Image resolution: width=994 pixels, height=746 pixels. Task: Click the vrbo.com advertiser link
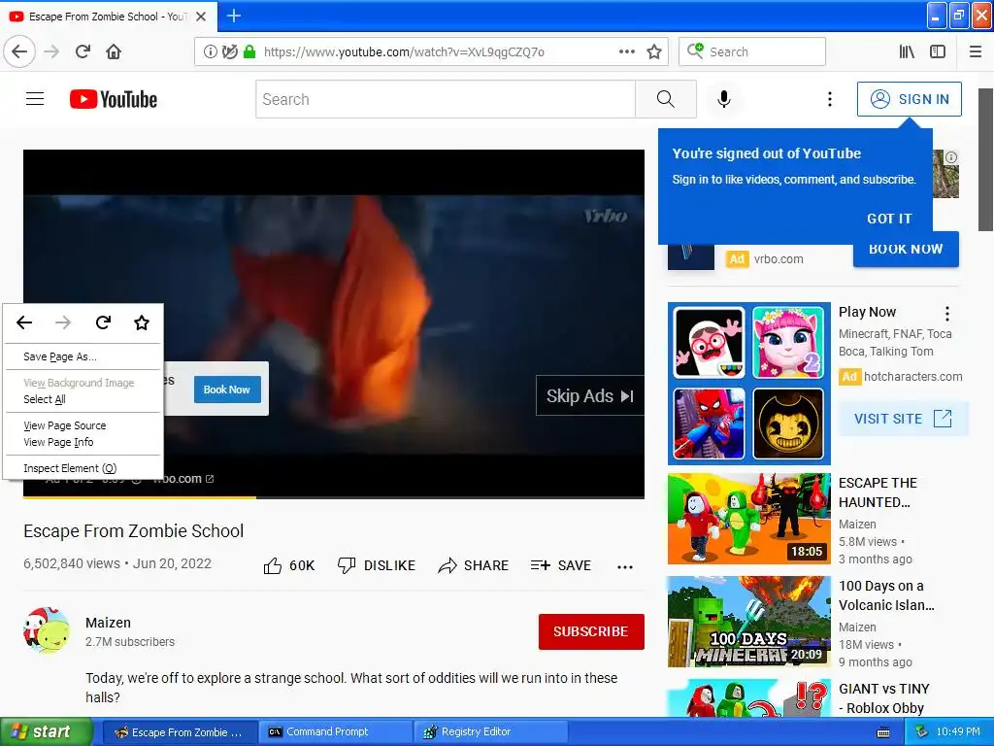[x=779, y=258]
